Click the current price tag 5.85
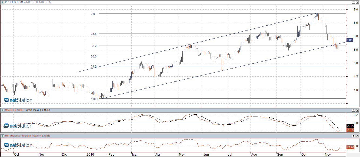 coord(349,40)
